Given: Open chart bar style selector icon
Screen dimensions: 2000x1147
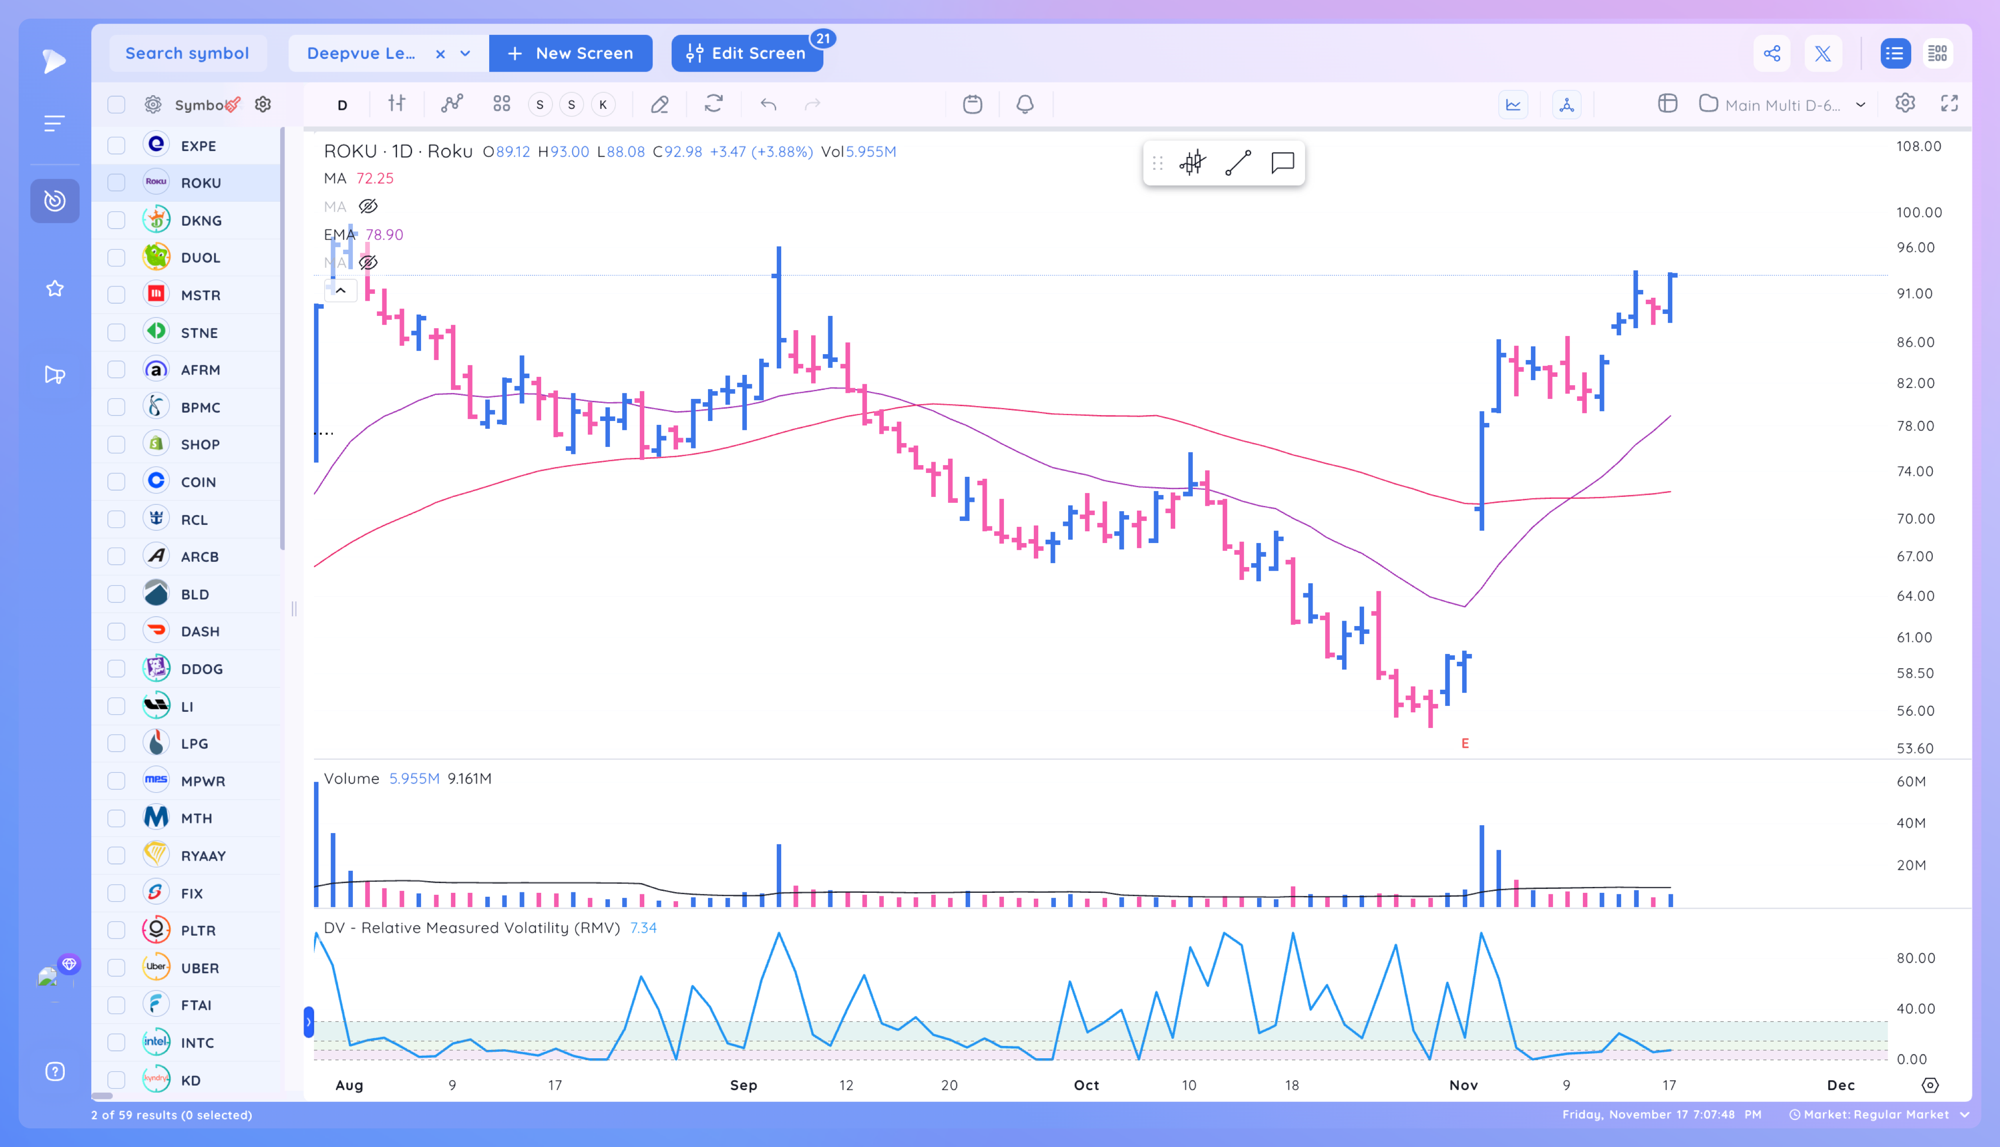Looking at the screenshot, I should click(397, 103).
